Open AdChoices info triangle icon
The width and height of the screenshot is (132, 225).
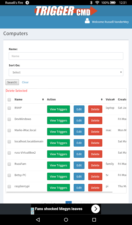[33, 209]
